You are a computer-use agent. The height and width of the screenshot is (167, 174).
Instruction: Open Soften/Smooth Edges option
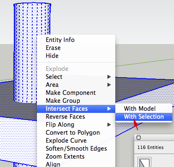pyautogui.click(x=76, y=149)
